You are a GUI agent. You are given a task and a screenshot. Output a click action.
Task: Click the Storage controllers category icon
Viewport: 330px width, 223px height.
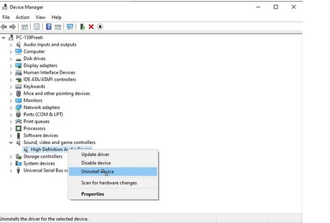19,157
